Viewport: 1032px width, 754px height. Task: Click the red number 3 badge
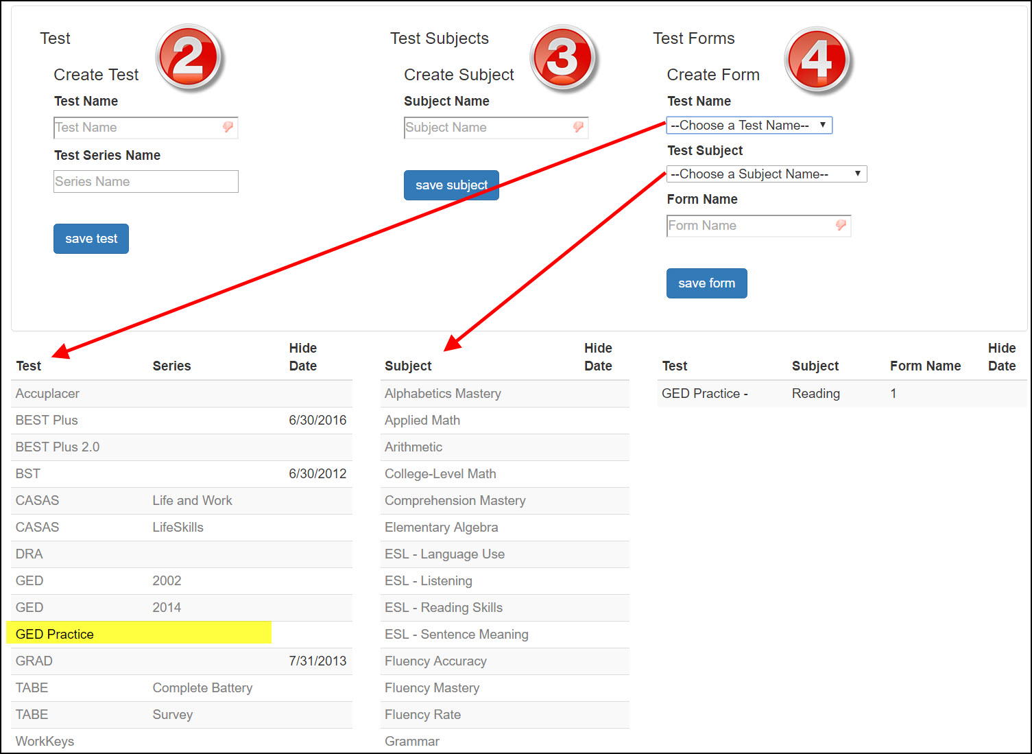(x=563, y=58)
